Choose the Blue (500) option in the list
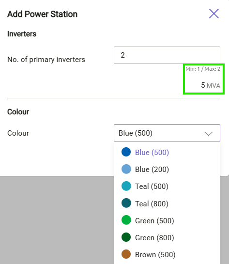Viewport: 229px width, 264px height. tap(167, 152)
